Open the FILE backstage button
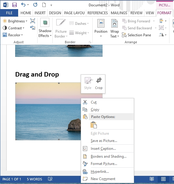 click(9, 13)
